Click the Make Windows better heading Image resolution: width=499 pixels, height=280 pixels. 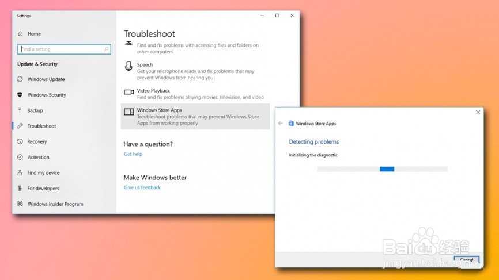click(155, 177)
